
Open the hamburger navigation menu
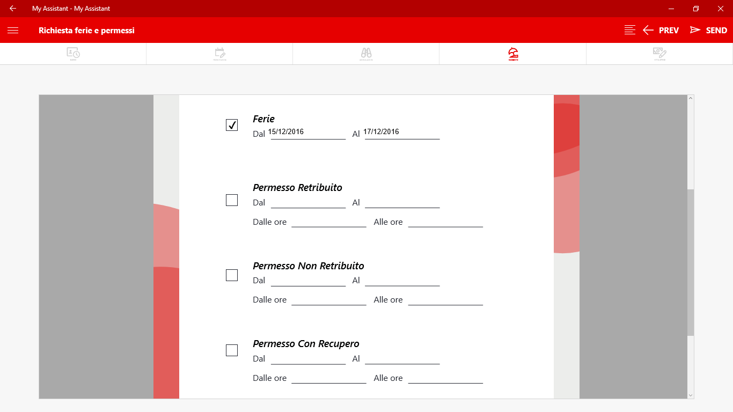click(13, 31)
